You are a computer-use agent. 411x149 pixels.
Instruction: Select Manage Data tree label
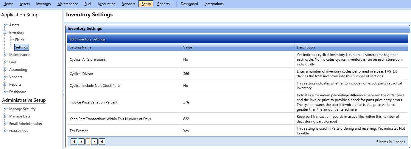[x=20, y=116]
